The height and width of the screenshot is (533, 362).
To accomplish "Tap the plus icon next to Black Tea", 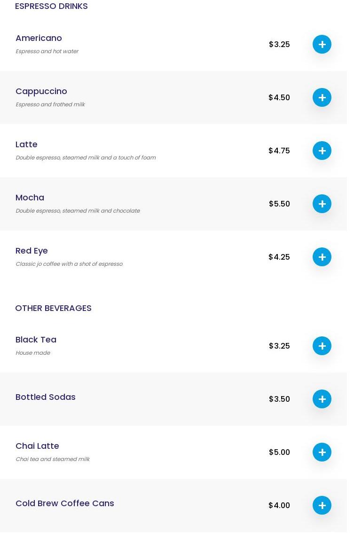I will [x=322, y=346].
